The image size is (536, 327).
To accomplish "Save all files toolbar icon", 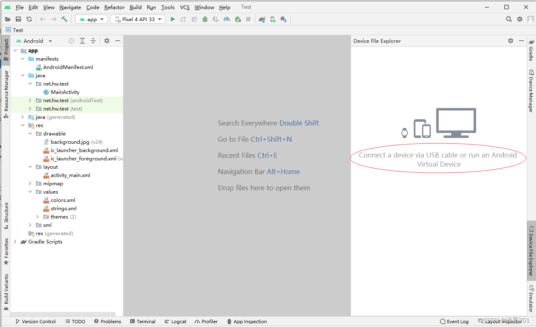I will click(x=18, y=19).
